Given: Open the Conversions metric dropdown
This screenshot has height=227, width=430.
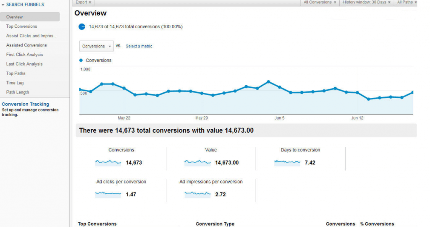Looking at the screenshot, I should tap(97, 46).
